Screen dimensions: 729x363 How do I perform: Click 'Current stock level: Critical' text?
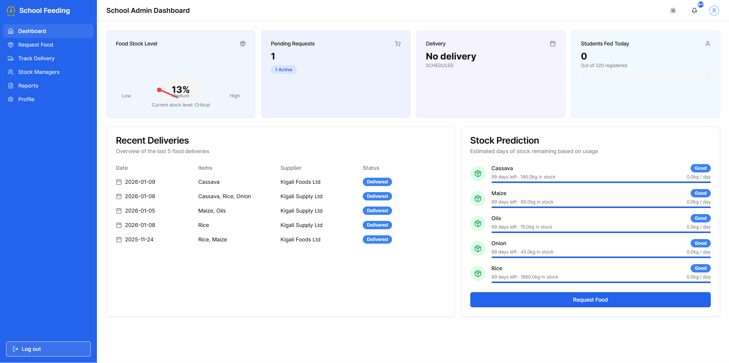click(181, 105)
